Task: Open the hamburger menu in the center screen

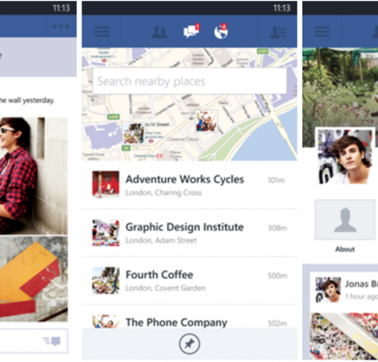Action: coord(102,31)
